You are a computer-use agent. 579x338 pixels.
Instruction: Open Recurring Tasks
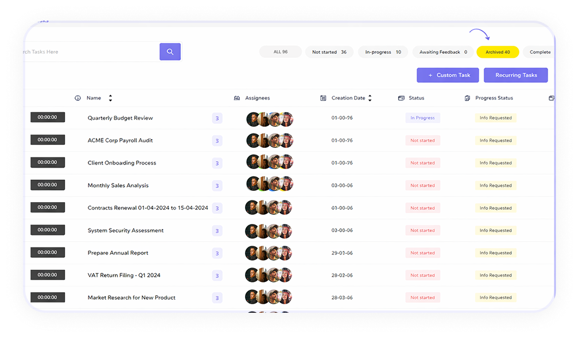pos(516,75)
